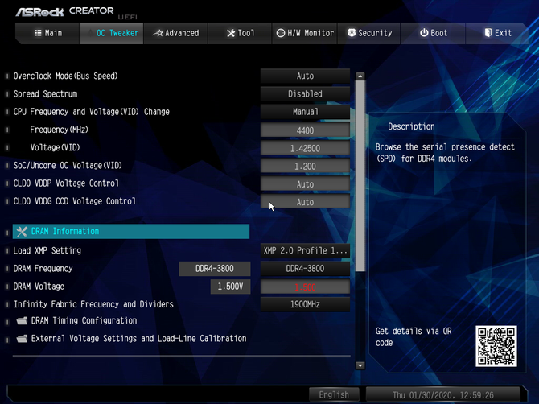Open the Exit tab
The image size is (539, 404).
coord(497,33)
